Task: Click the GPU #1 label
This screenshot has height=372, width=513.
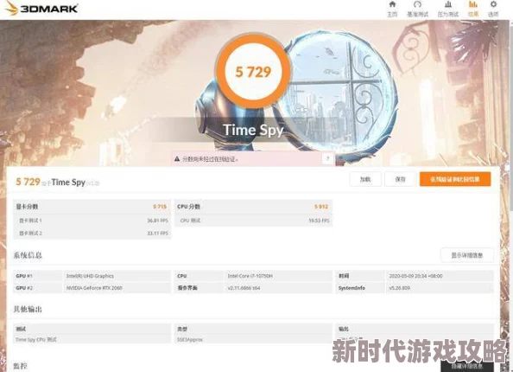Action: click(x=24, y=276)
